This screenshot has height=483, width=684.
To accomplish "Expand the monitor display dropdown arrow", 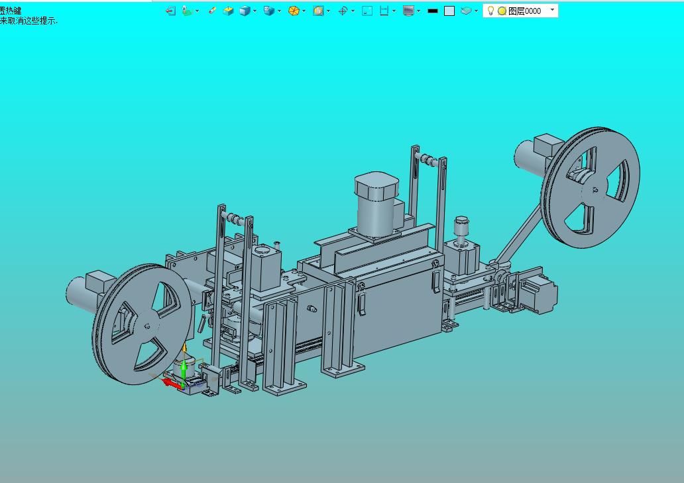I will click(x=418, y=11).
